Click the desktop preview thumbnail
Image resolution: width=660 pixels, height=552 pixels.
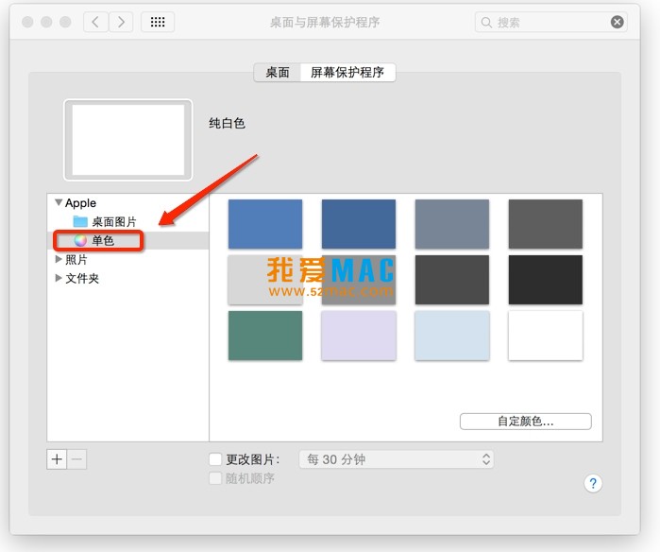click(x=128, y=140)
